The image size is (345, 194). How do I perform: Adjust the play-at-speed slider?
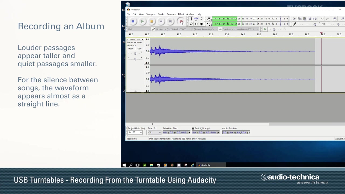tap(274, 29)
